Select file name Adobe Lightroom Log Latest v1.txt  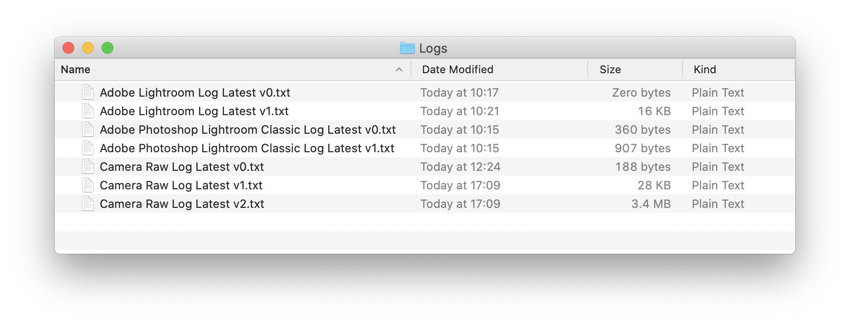coord(194,111)
